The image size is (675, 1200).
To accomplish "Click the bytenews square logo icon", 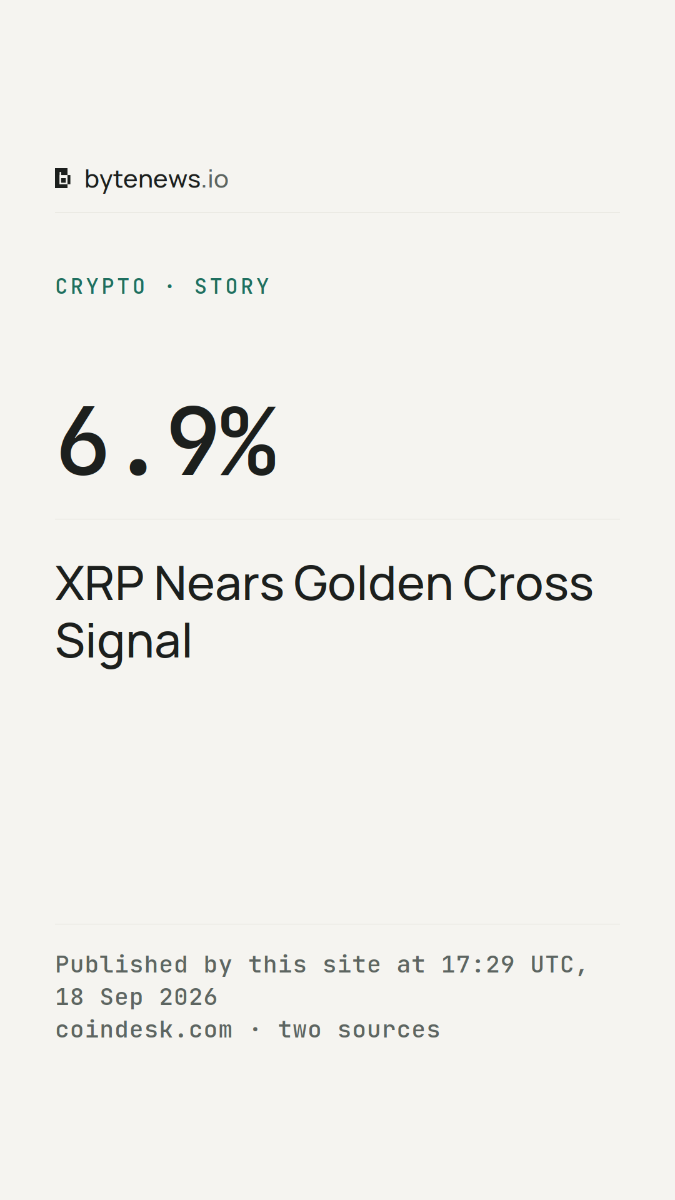I will tap(62, 178).
